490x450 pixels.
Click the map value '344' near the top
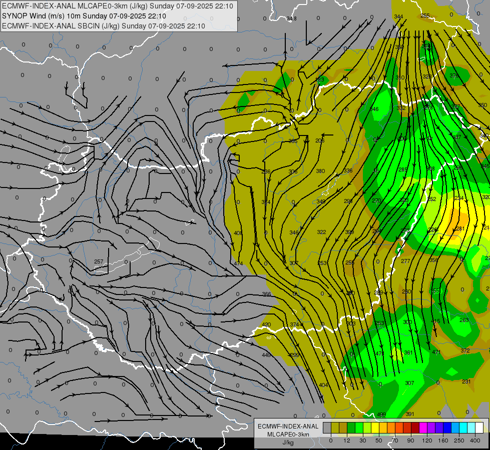(x=398, y=16)
